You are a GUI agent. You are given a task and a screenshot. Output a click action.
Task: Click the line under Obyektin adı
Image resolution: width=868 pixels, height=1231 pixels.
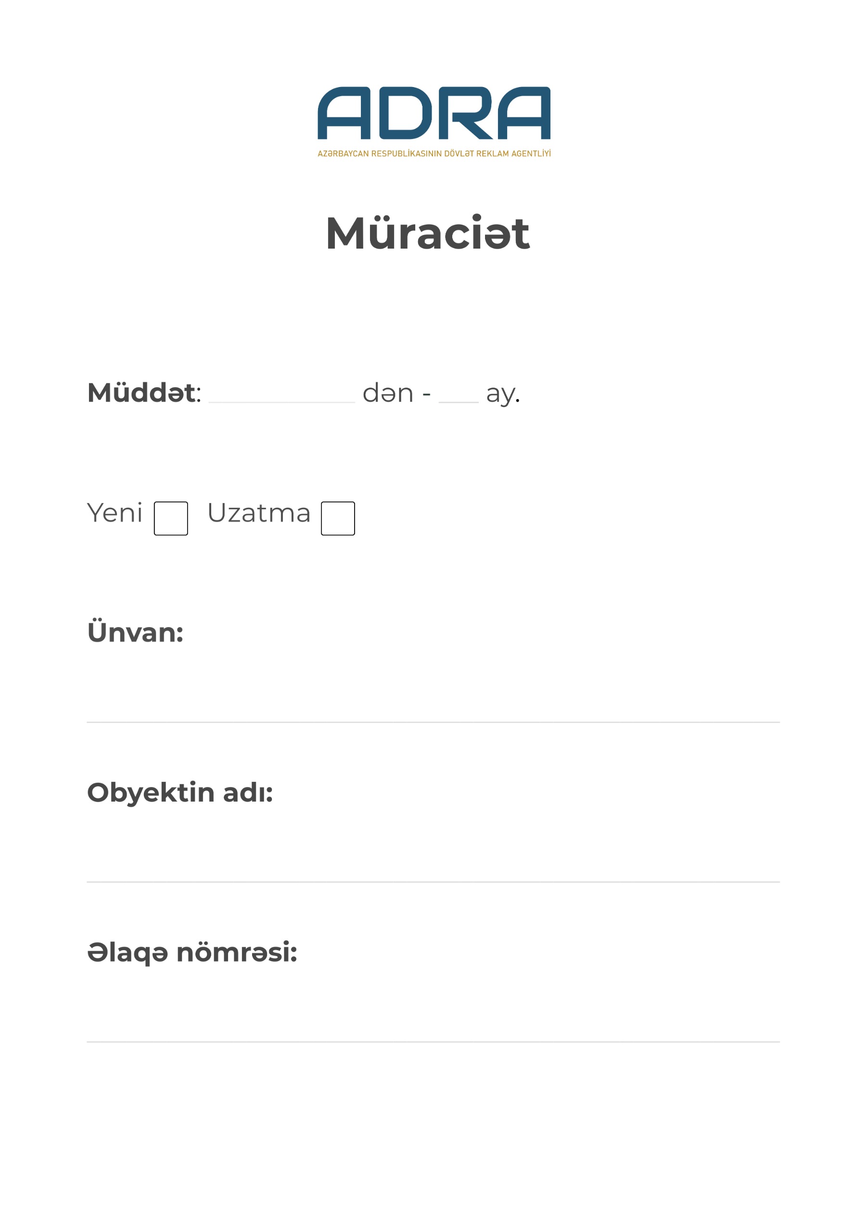coord(434,882)
